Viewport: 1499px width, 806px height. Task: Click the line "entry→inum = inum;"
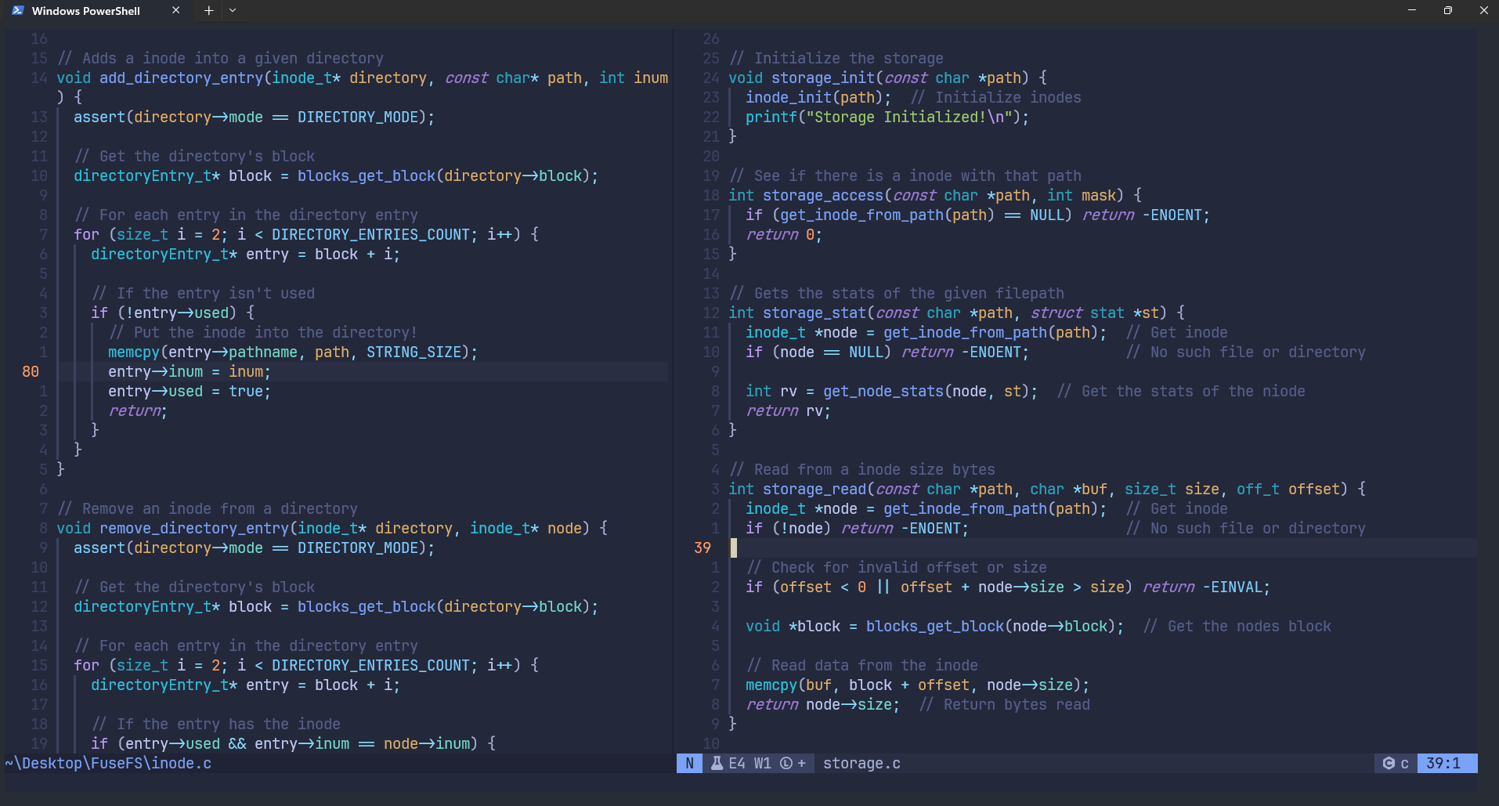click(x=190, y=371)
